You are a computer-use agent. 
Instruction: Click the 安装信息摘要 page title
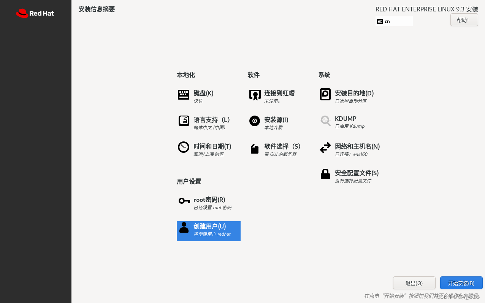[x=97, y=9]
